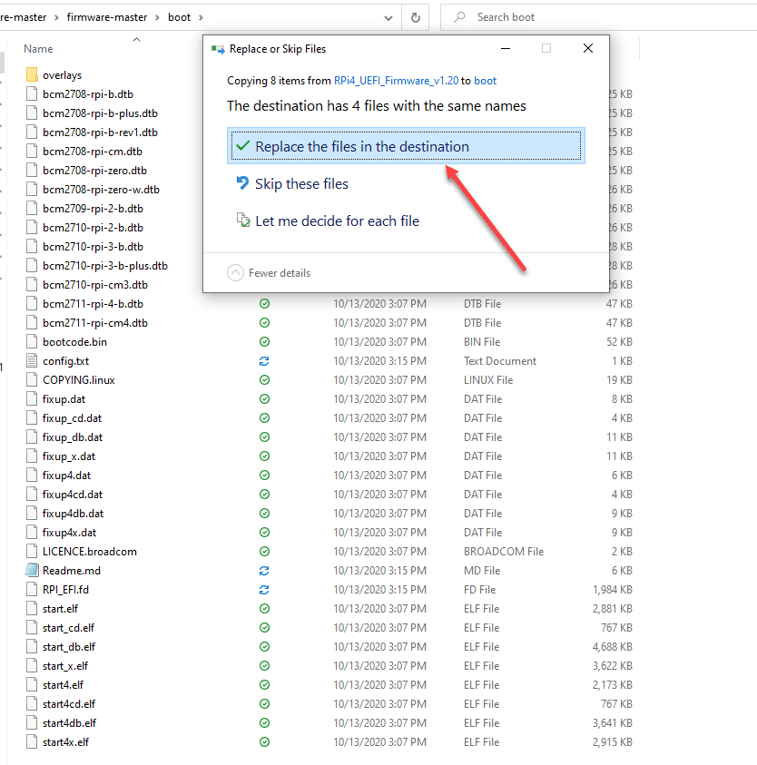Click the sort chevron on the Name column header
This screenshot has width=757, height=765.
(x=135, y=39)
